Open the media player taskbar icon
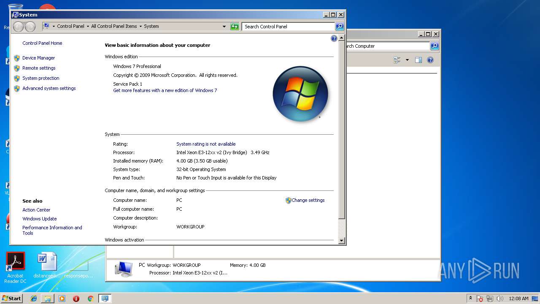This screenshot has height=304, width=540. click(62, 299)
